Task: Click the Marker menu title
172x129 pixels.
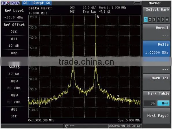Action: tap(155, 3)
